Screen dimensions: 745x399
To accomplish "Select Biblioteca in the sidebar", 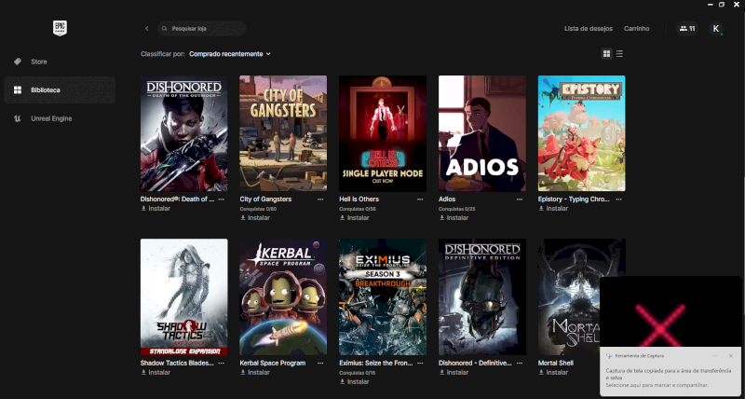I will click(45, 89).
